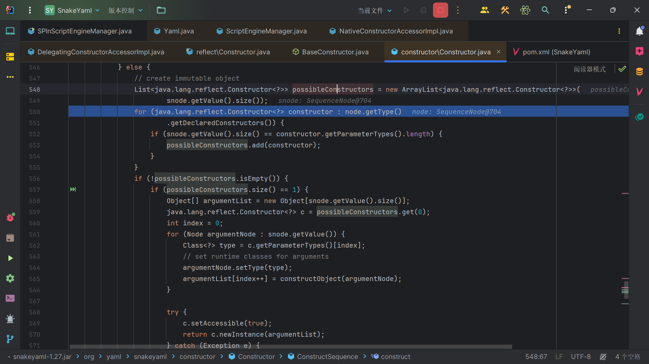
Task: Switch to reflect\Constructor.java tab
Action: tap(228, 52)
